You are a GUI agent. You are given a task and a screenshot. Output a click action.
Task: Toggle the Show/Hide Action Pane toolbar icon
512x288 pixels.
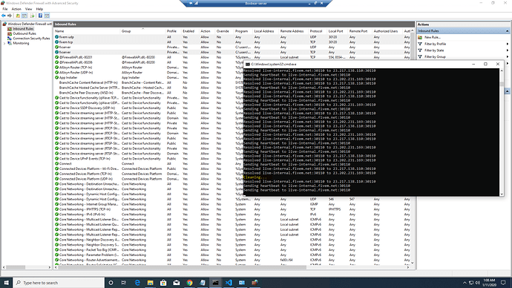(47, 16)
